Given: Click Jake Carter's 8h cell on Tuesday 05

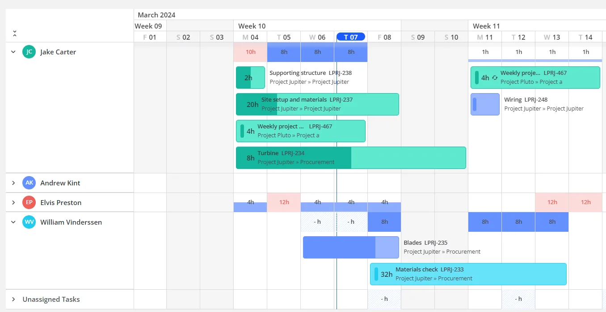Looking at the screenshot, I should coord(284,52).
